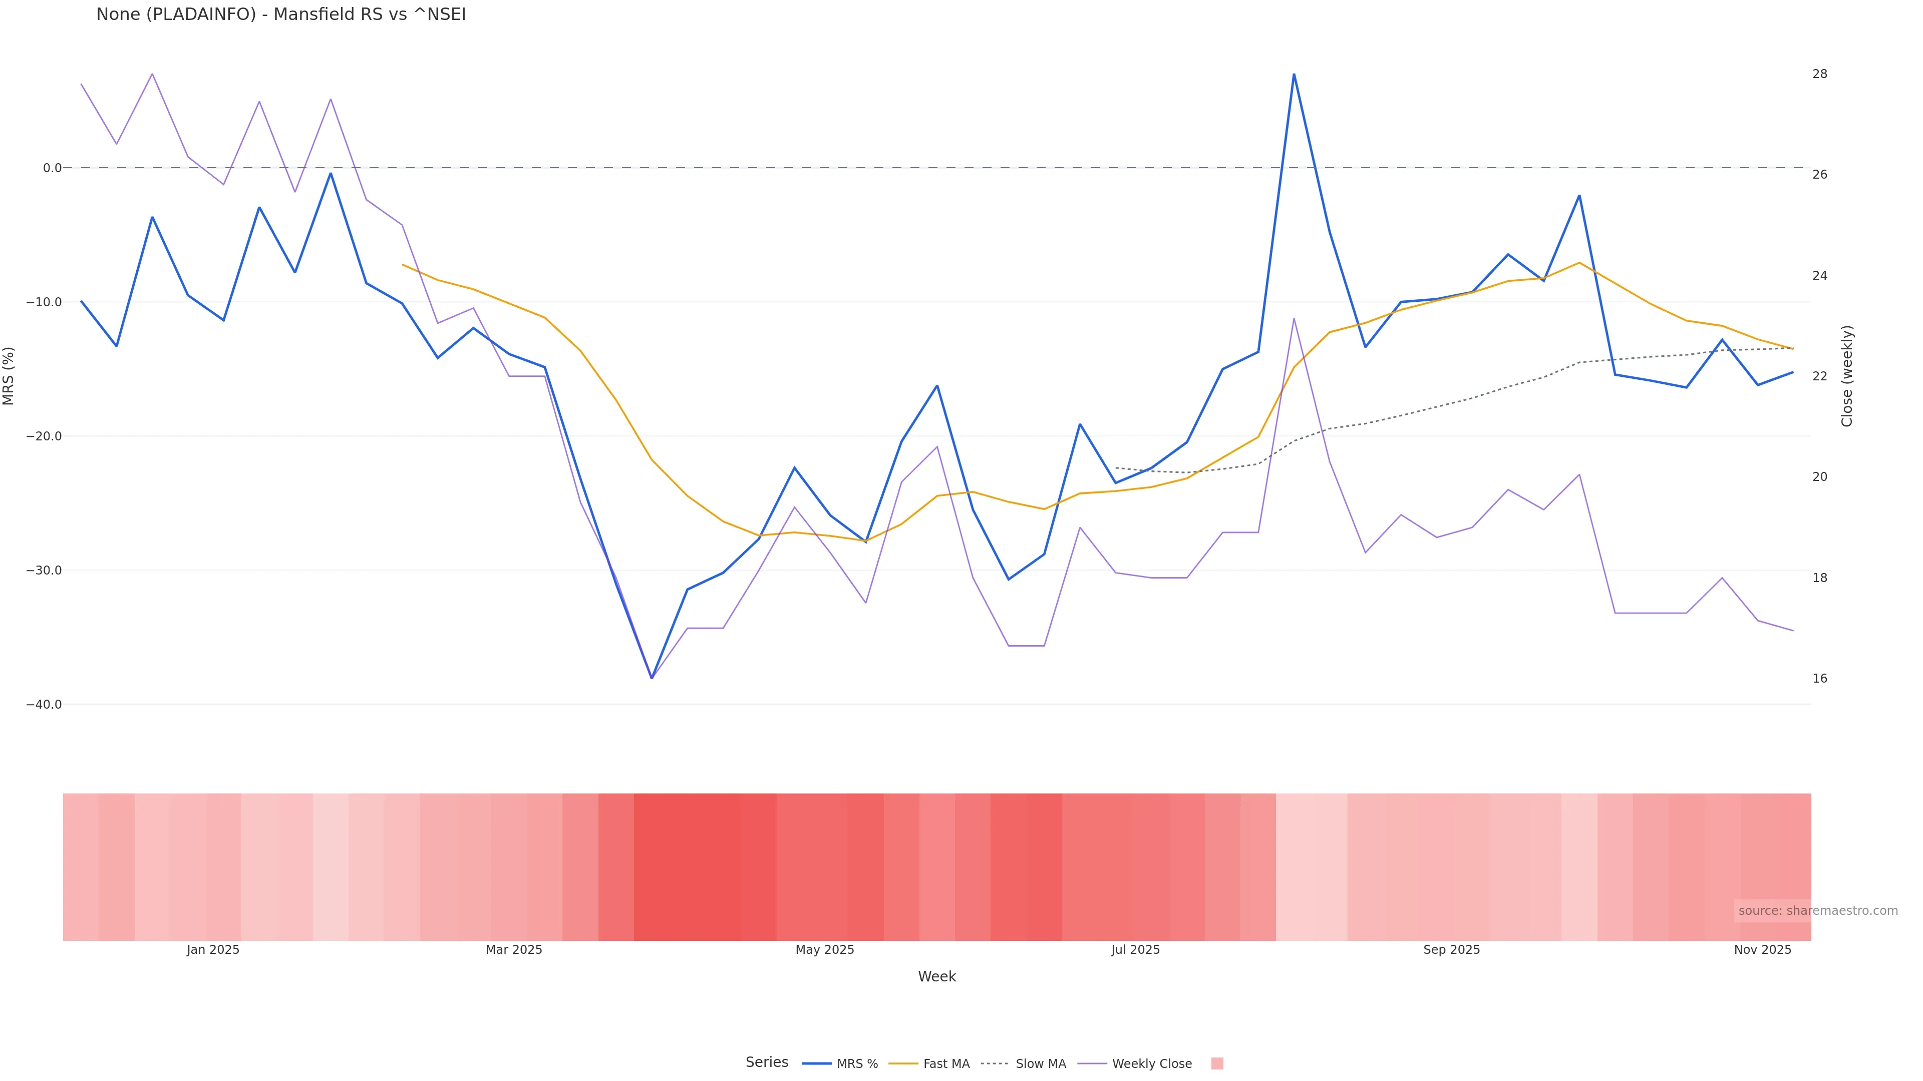Click the 28 tick on Close axis

pyautogui.click(x=1819, y=74)
